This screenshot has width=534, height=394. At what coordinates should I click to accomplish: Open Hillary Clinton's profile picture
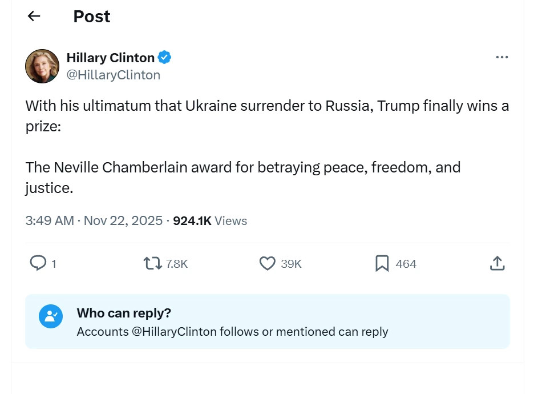42,66
